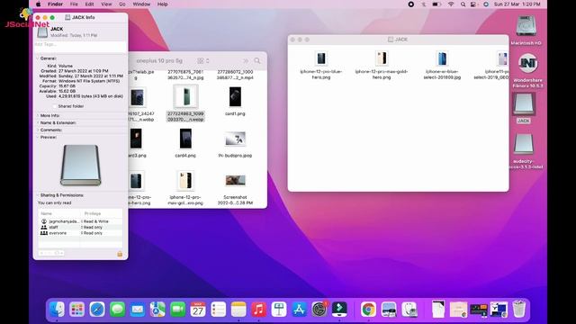Select Macintosh HD desktop icon
The width and height of the screenshot is (576, 324).
coord(526,30)
